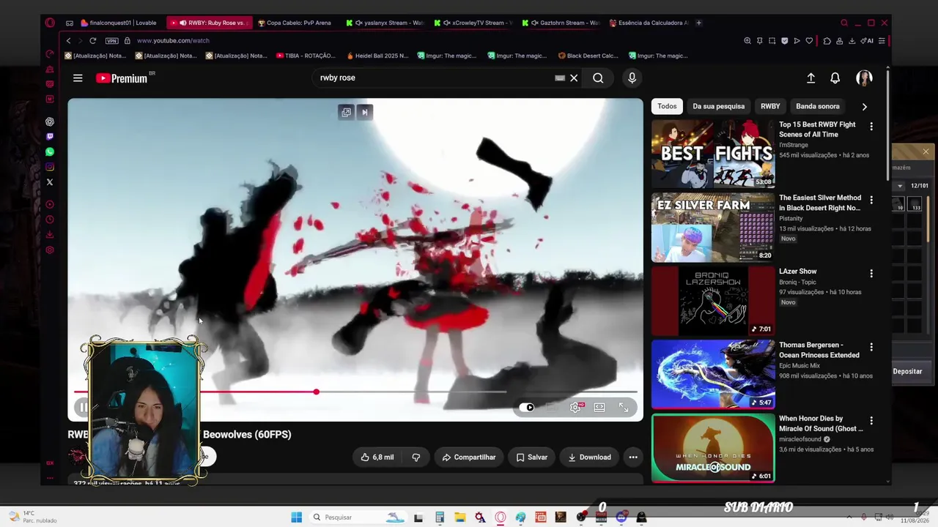Viewport: 938px width, 527px height.
Task: Go back to the previous page
Action: coord(69,41)
